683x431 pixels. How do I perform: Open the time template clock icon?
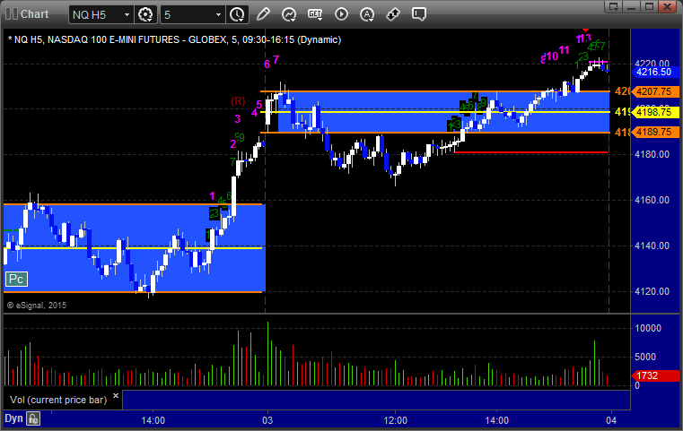pos(238,14)
